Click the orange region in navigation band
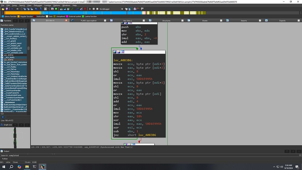 (x=22, y=13)
